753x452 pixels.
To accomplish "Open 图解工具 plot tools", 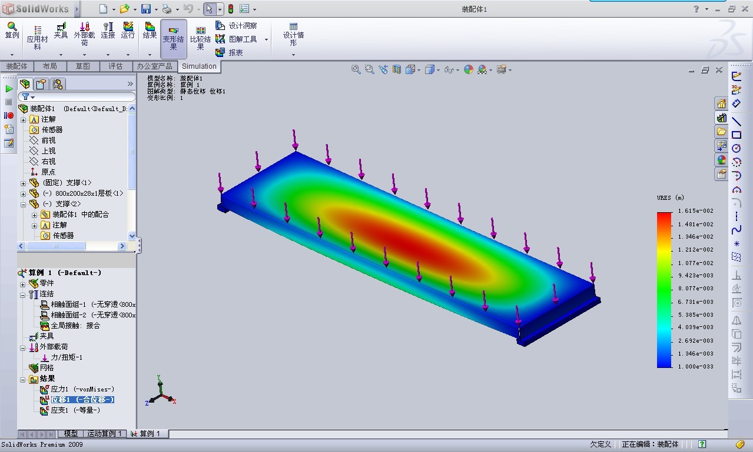I will pos(236,39).
